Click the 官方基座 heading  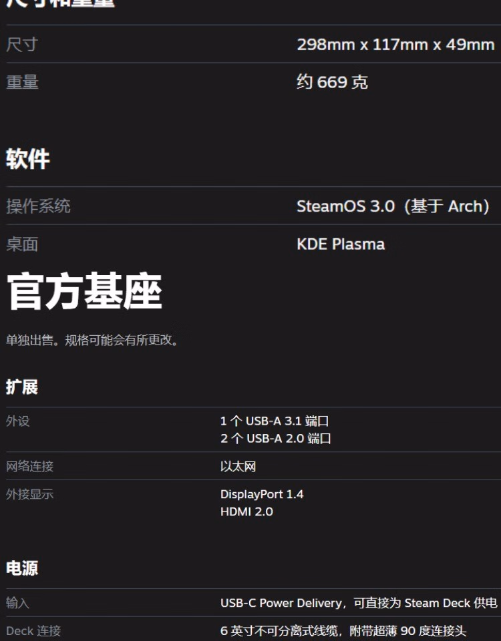(85, 291)
